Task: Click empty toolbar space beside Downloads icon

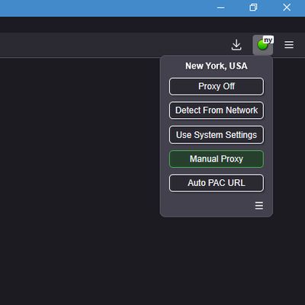Action: pyautogui.click(x=114, y=45)
